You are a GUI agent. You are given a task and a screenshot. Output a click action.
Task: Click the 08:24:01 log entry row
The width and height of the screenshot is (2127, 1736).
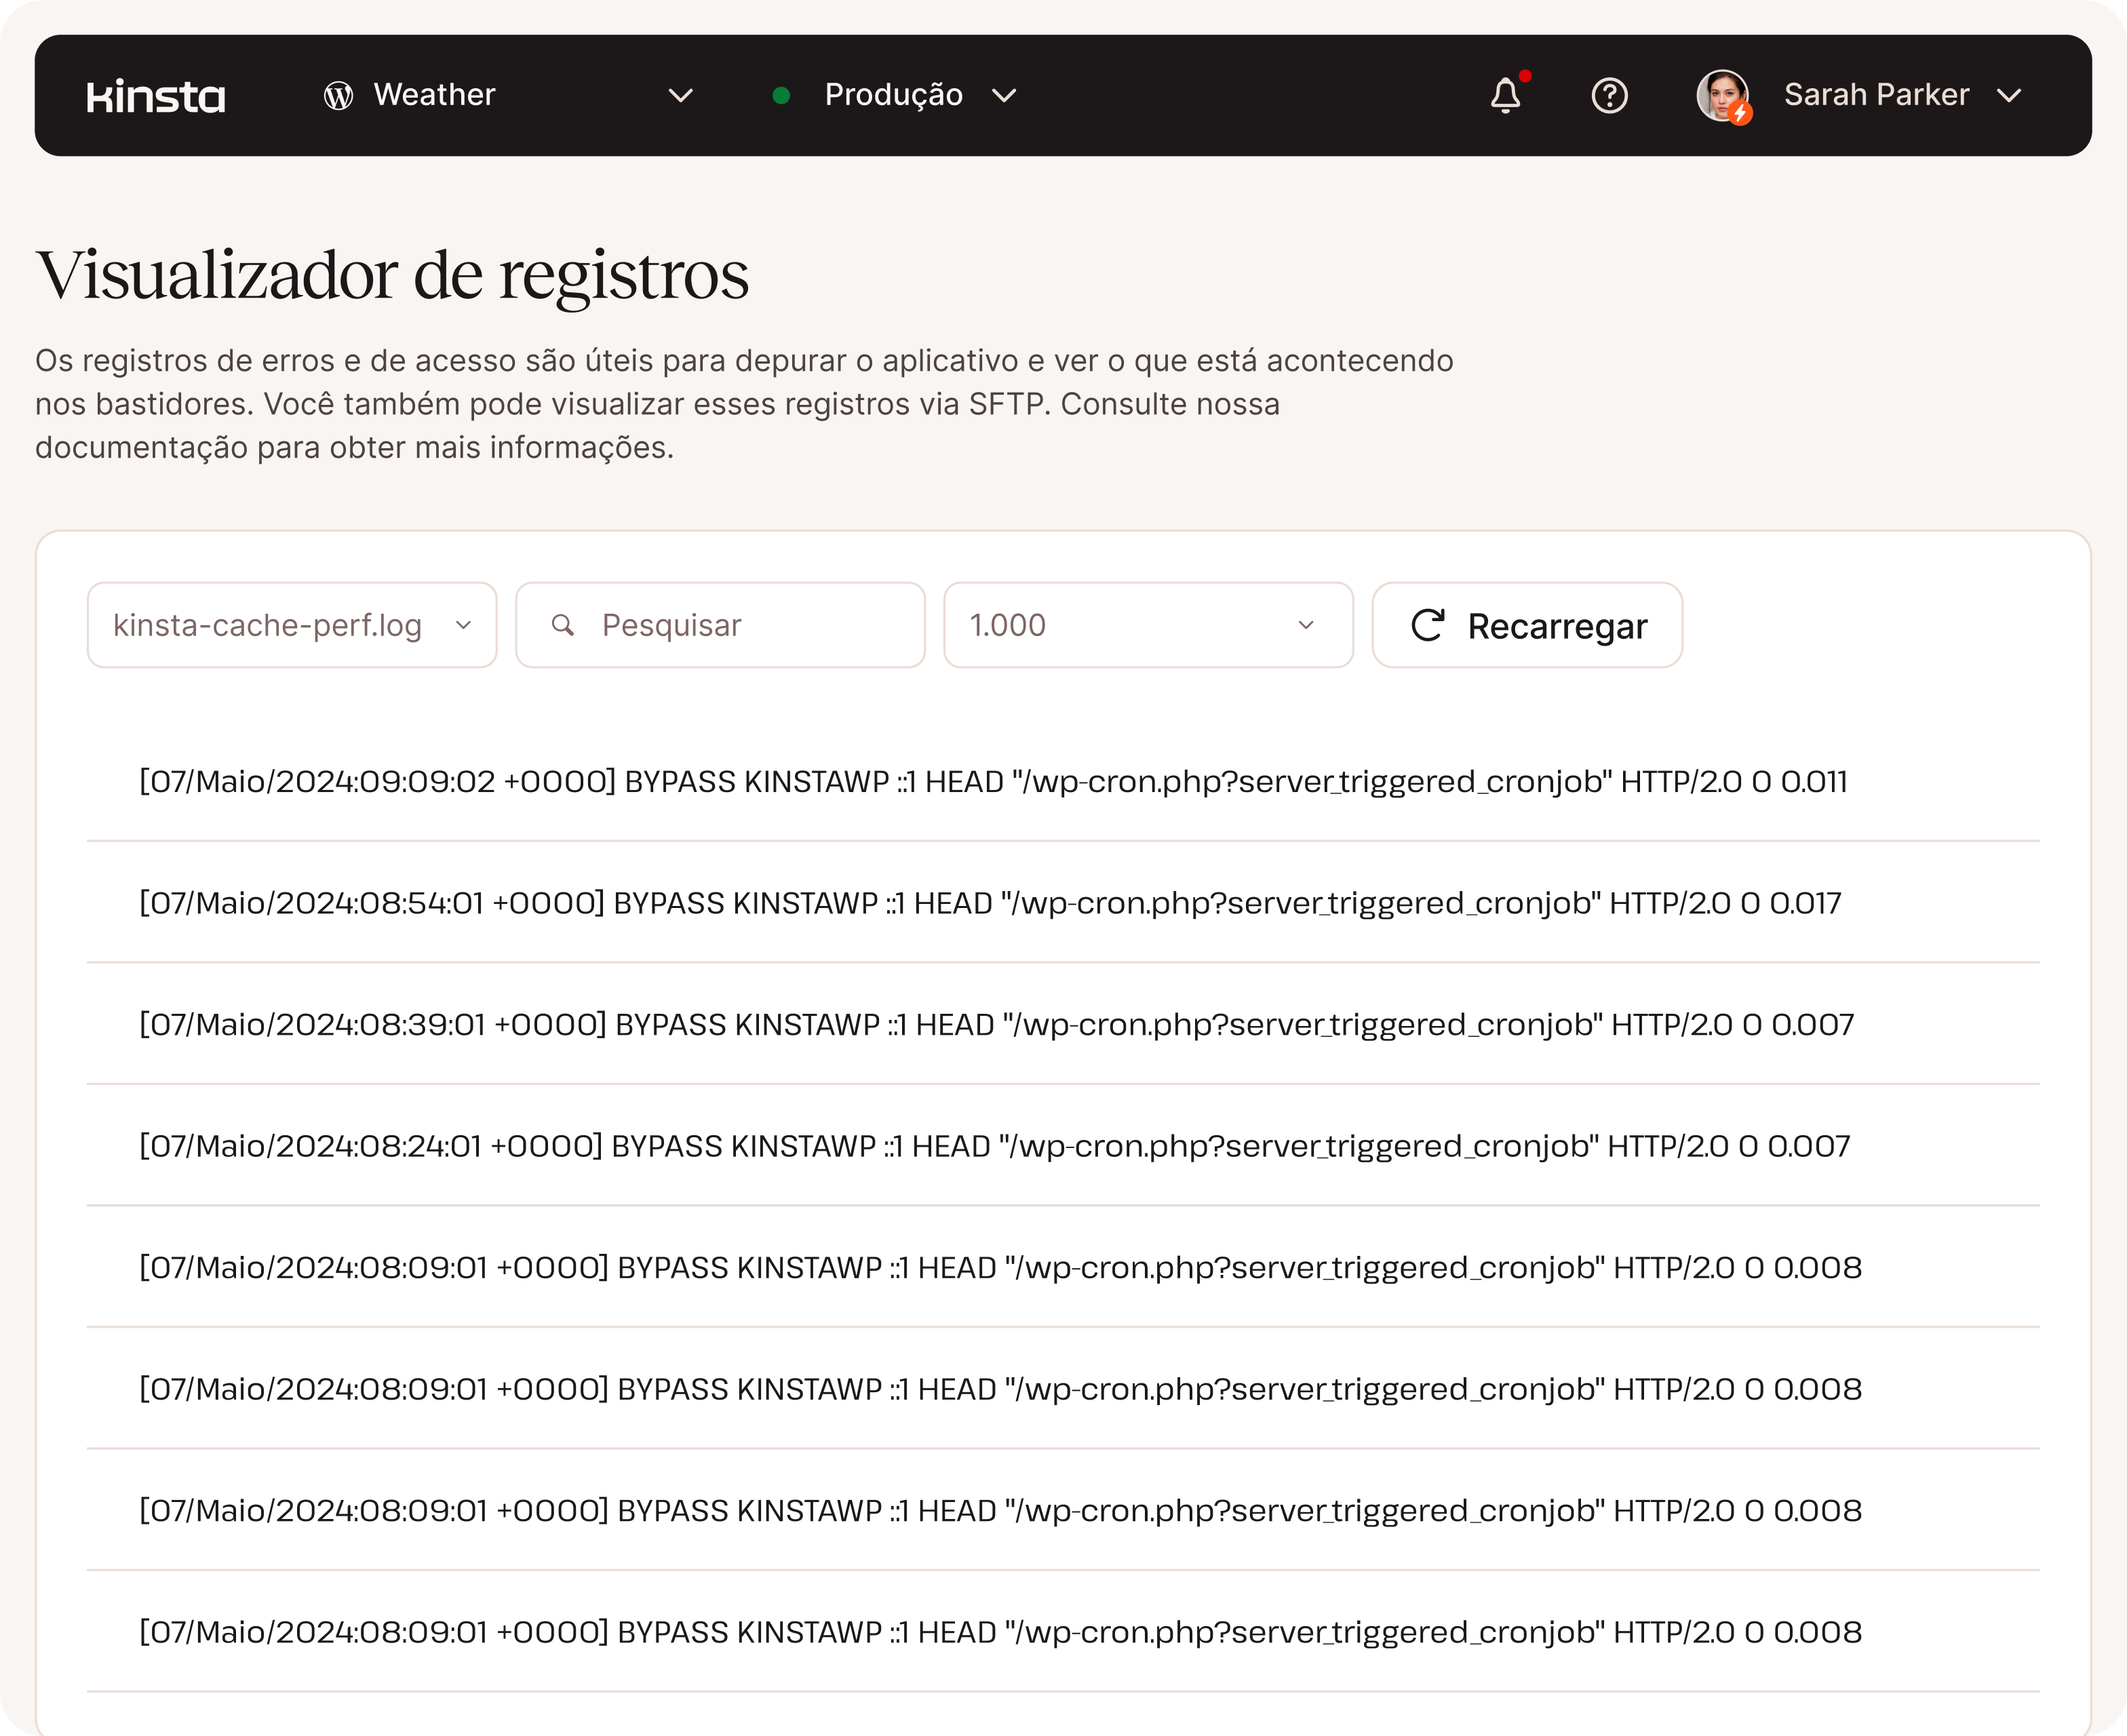994,1146
